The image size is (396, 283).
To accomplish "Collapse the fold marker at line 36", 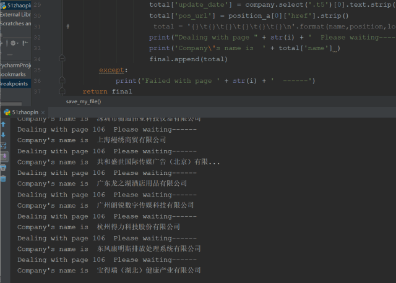I will tap(62, 80).
